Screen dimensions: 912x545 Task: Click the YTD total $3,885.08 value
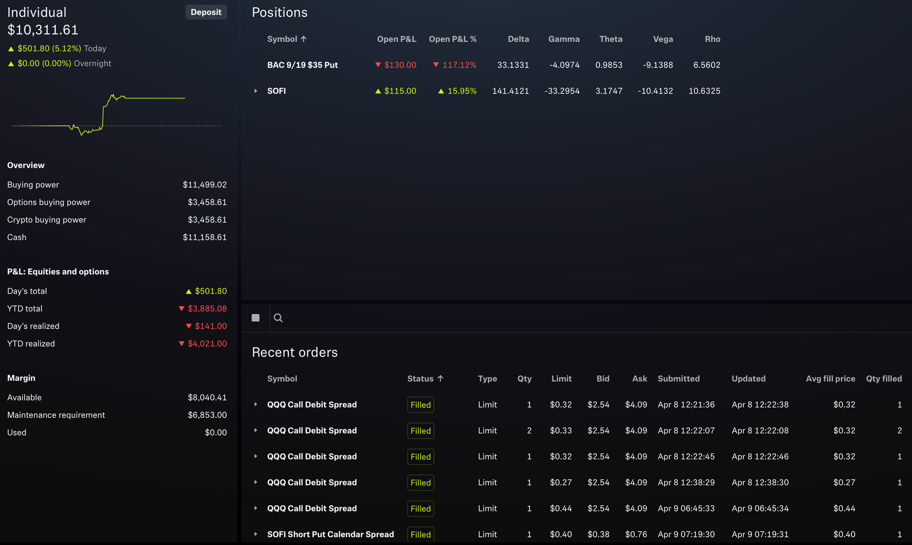pos(202,309)
